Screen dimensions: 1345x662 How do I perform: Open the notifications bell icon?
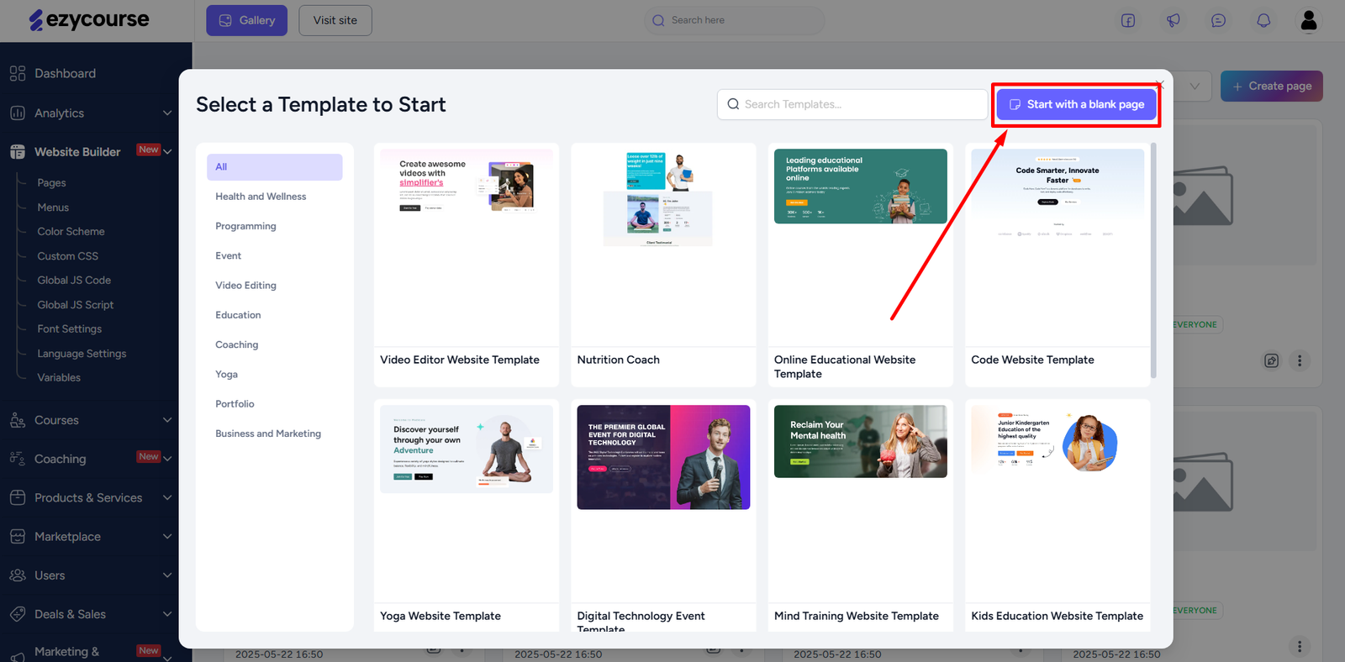coord(1263,20)
